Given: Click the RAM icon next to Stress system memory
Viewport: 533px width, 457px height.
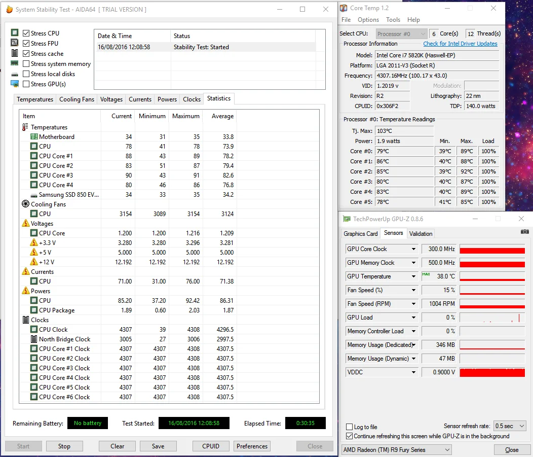Looking at the screenshot, I should (14, 63).
